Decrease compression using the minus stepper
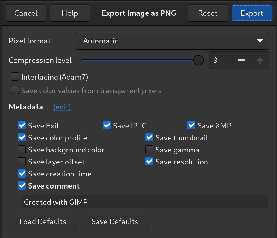 click(241, 60)
